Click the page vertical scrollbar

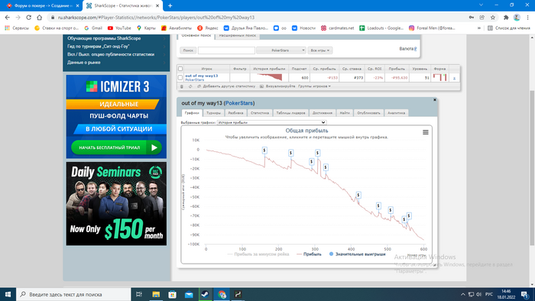(x=532, y=168)
